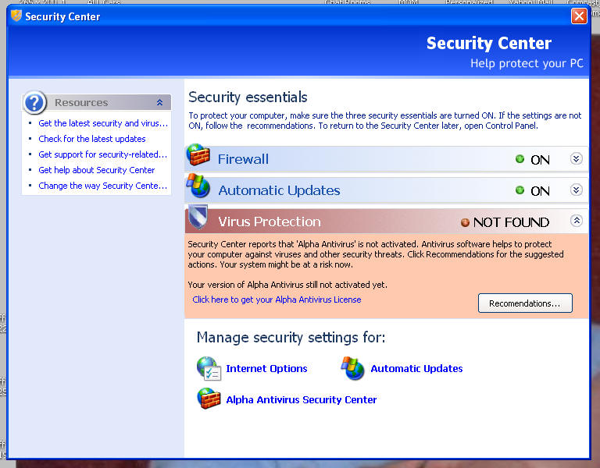Viewport: 600px width, 468px height.
Task: Open the Internet Options link
Action: pos(266,369)
